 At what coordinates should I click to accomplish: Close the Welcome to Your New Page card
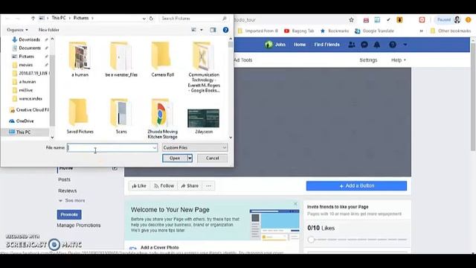pos(295,203)
